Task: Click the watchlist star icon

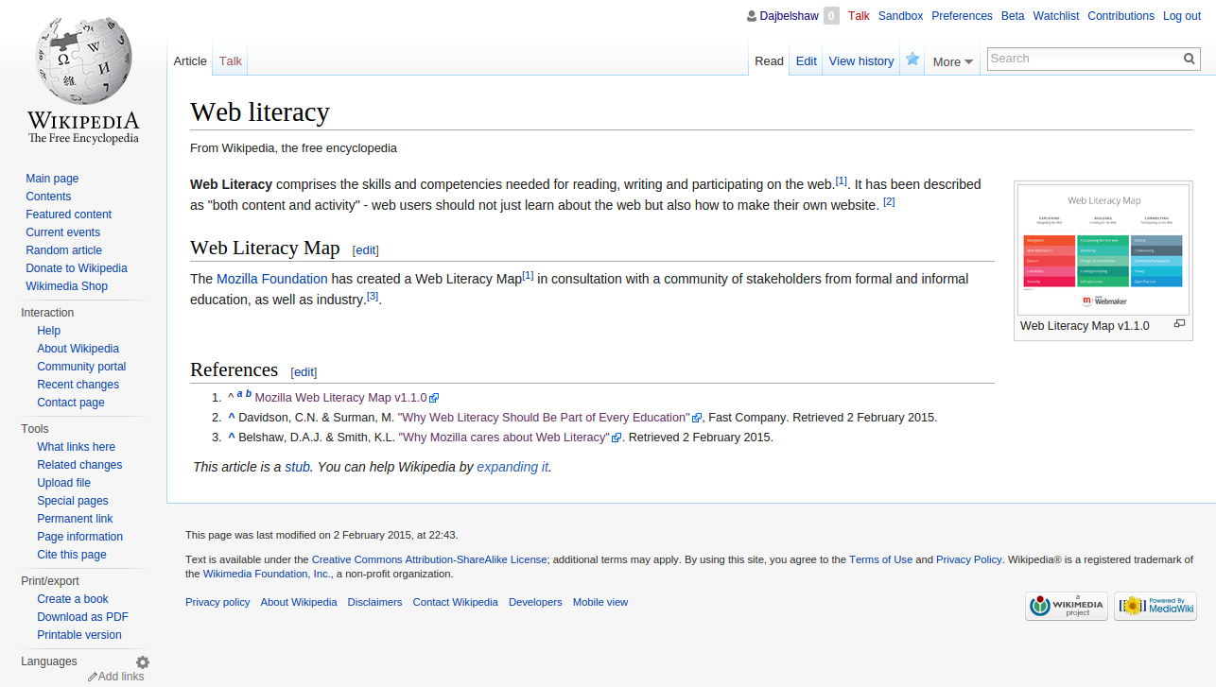Action: click(912, 60)
